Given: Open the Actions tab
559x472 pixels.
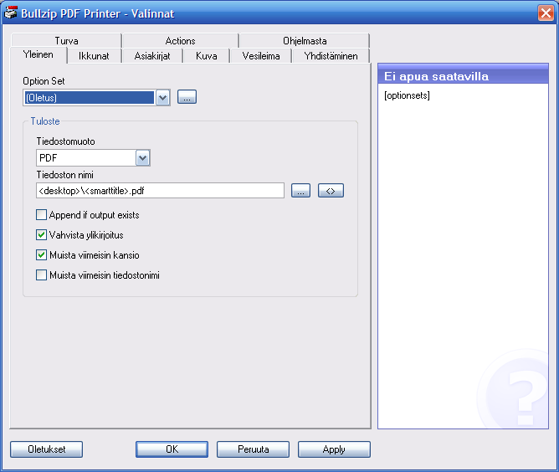Looking at the screenshot, I should click(x=181, y=41).
